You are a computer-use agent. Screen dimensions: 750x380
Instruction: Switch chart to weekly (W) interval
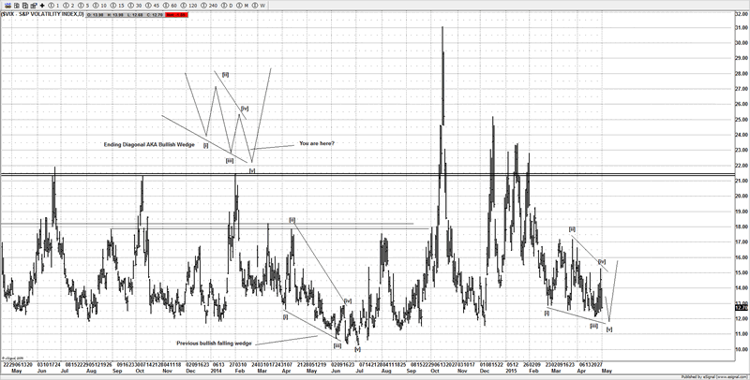[258, 6]
